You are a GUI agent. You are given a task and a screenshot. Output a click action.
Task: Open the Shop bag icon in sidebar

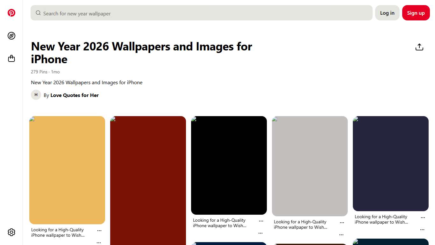[11, 59]
